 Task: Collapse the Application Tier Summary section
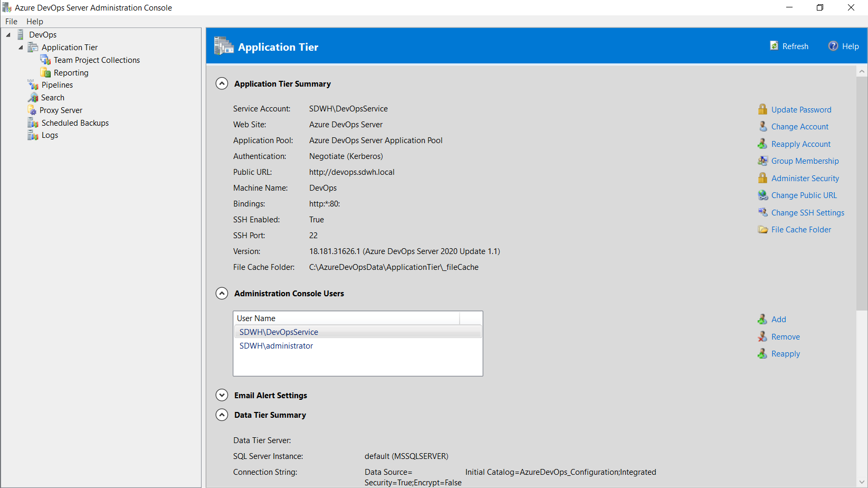222,84
